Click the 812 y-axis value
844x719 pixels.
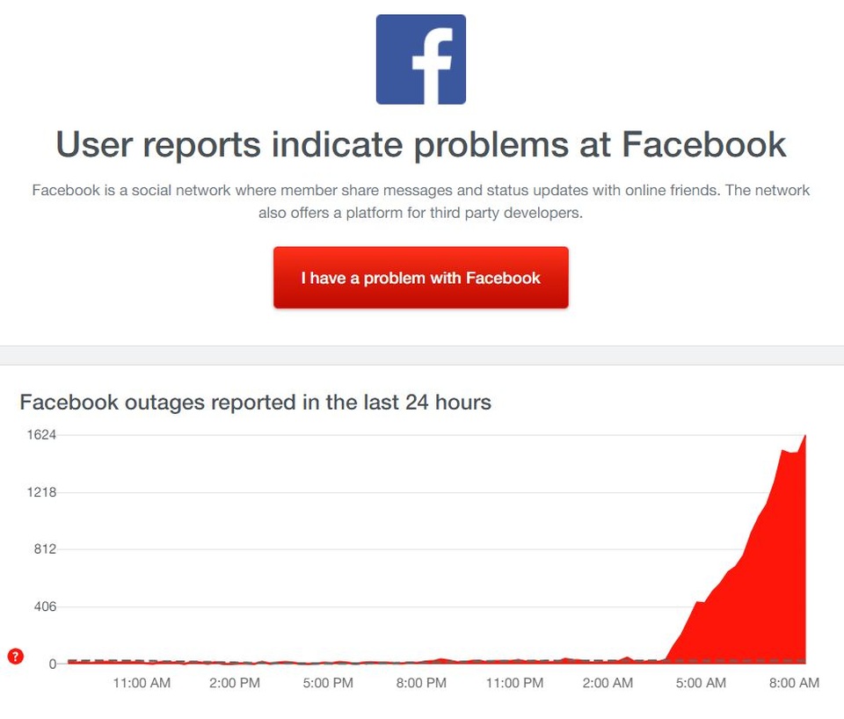(x=45, y=549)
